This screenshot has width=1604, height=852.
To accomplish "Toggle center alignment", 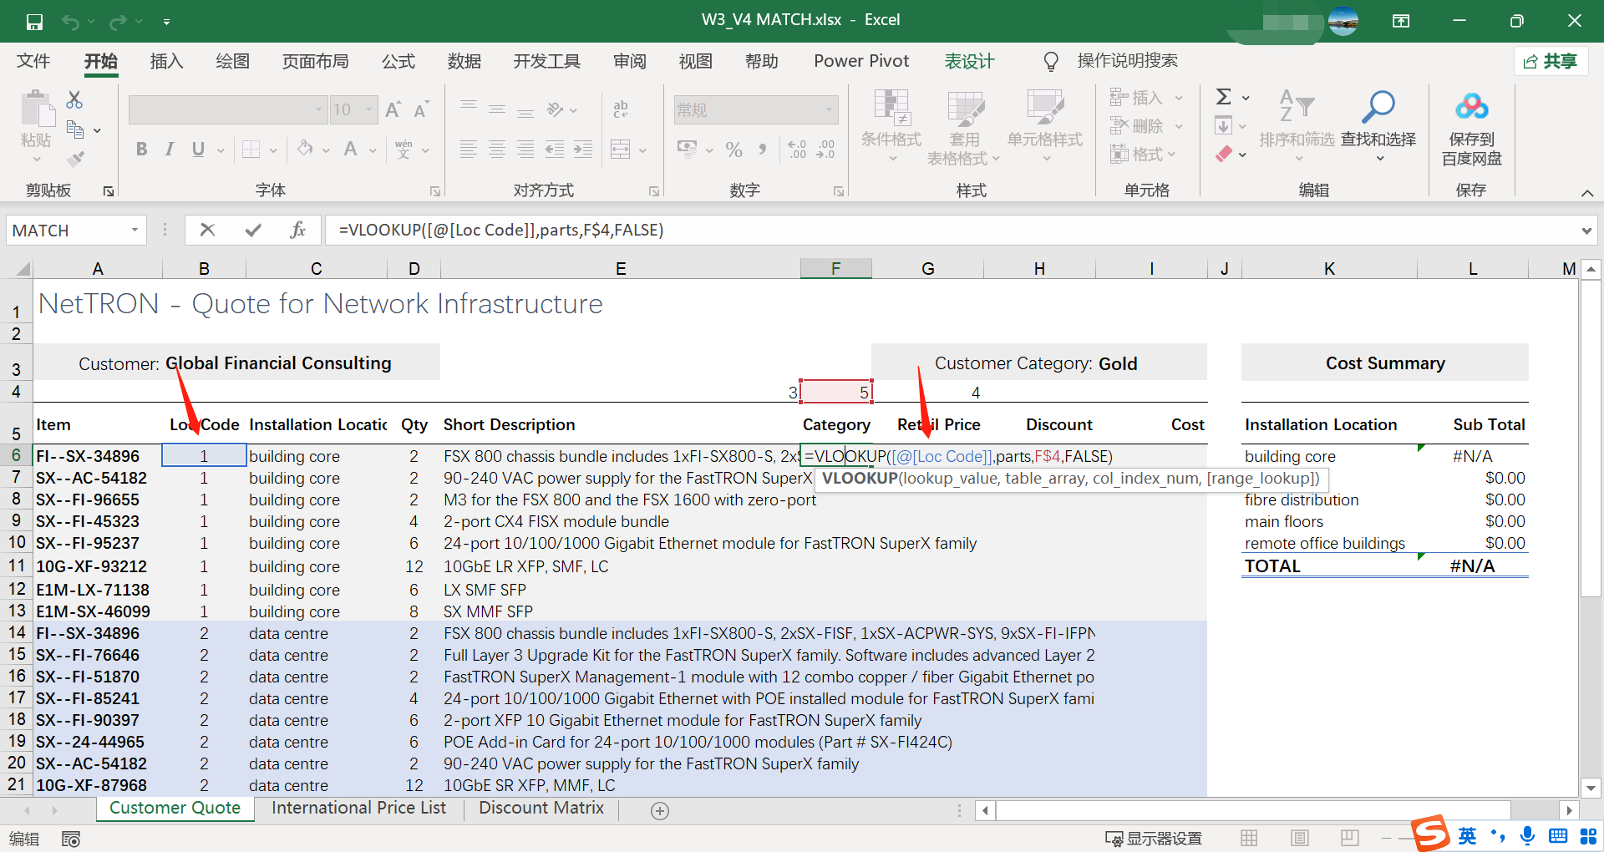I will [497, 150].
